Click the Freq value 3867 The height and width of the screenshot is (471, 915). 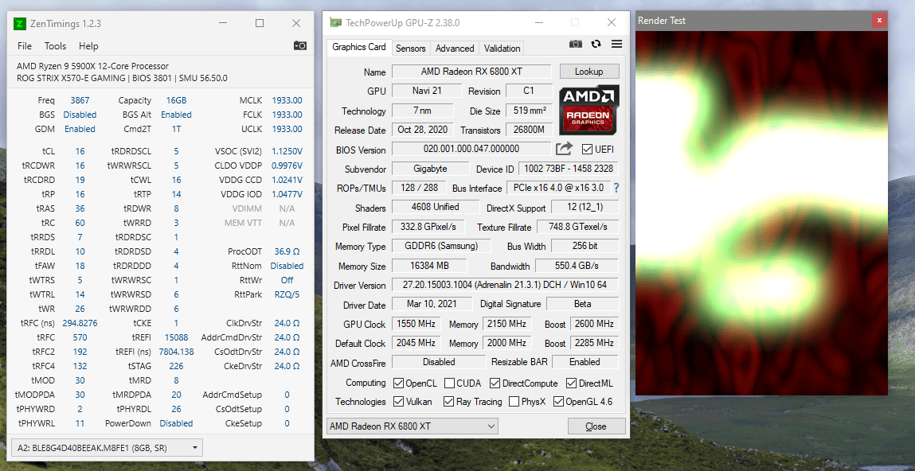click(80, 100)
